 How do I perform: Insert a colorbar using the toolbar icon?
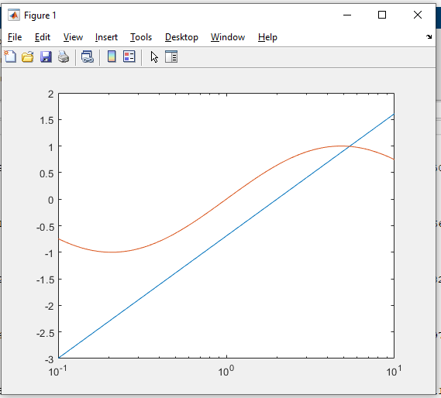(x=112, y=57)
